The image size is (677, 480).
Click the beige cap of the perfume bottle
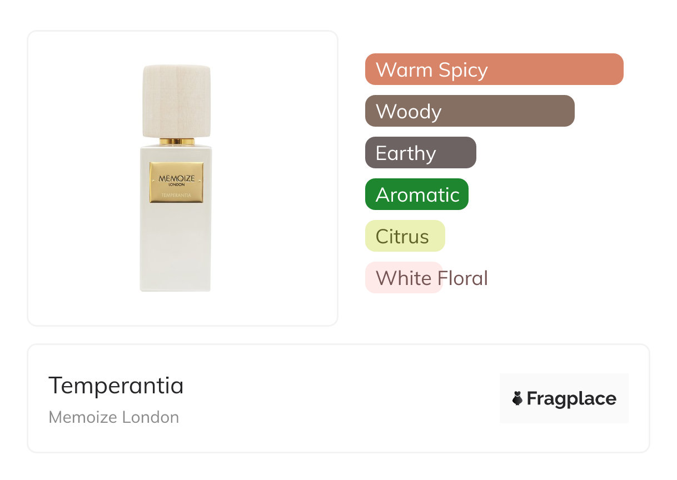click(x=177, y=101)
